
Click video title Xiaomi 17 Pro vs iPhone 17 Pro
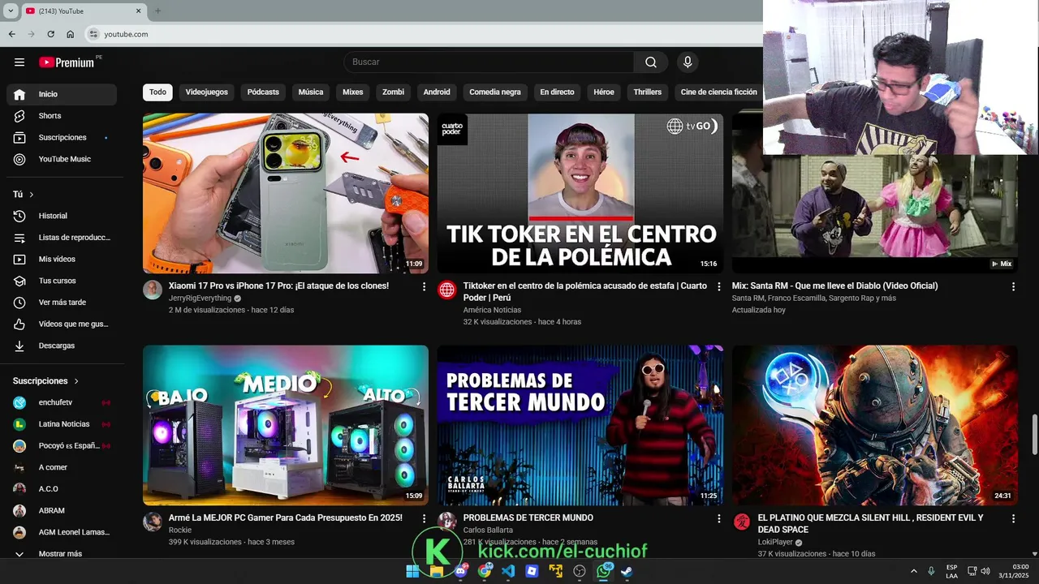click(278, 286)
